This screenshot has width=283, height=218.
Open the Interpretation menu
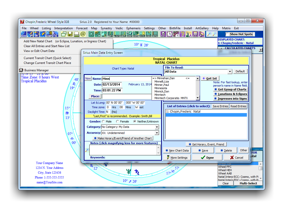(x=64, y=28)
